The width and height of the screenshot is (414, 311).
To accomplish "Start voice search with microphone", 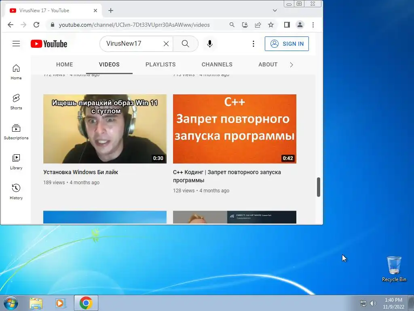I will tap(210, 44).
